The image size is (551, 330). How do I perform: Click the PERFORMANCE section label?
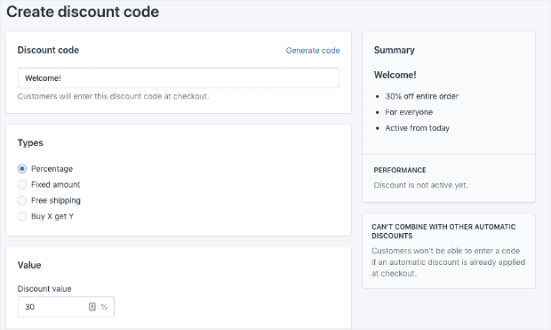click(x=400, y=170)
